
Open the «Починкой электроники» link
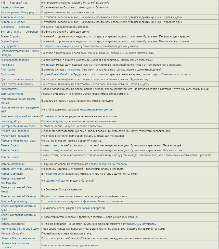tap(138, 53)
